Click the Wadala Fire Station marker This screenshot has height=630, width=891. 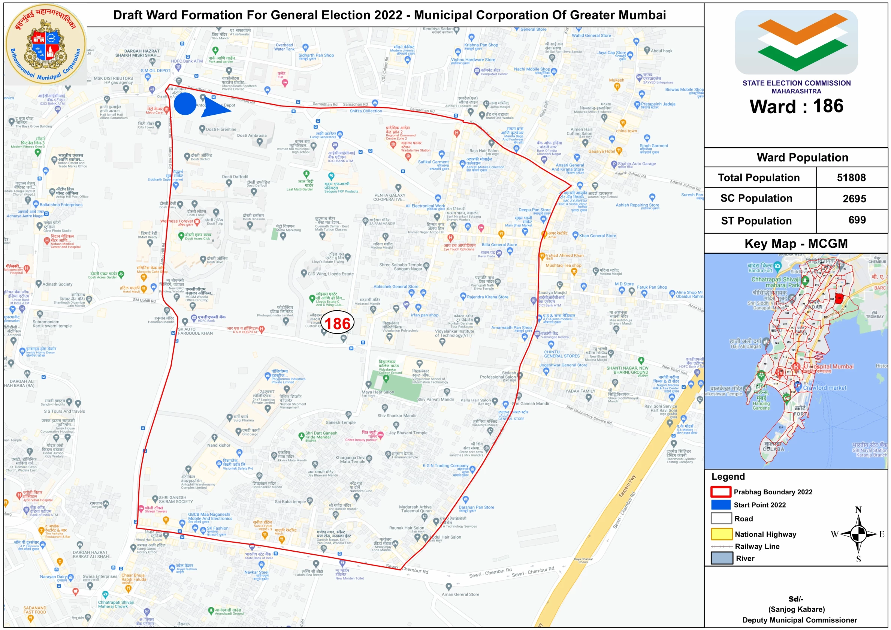point(408,156)
